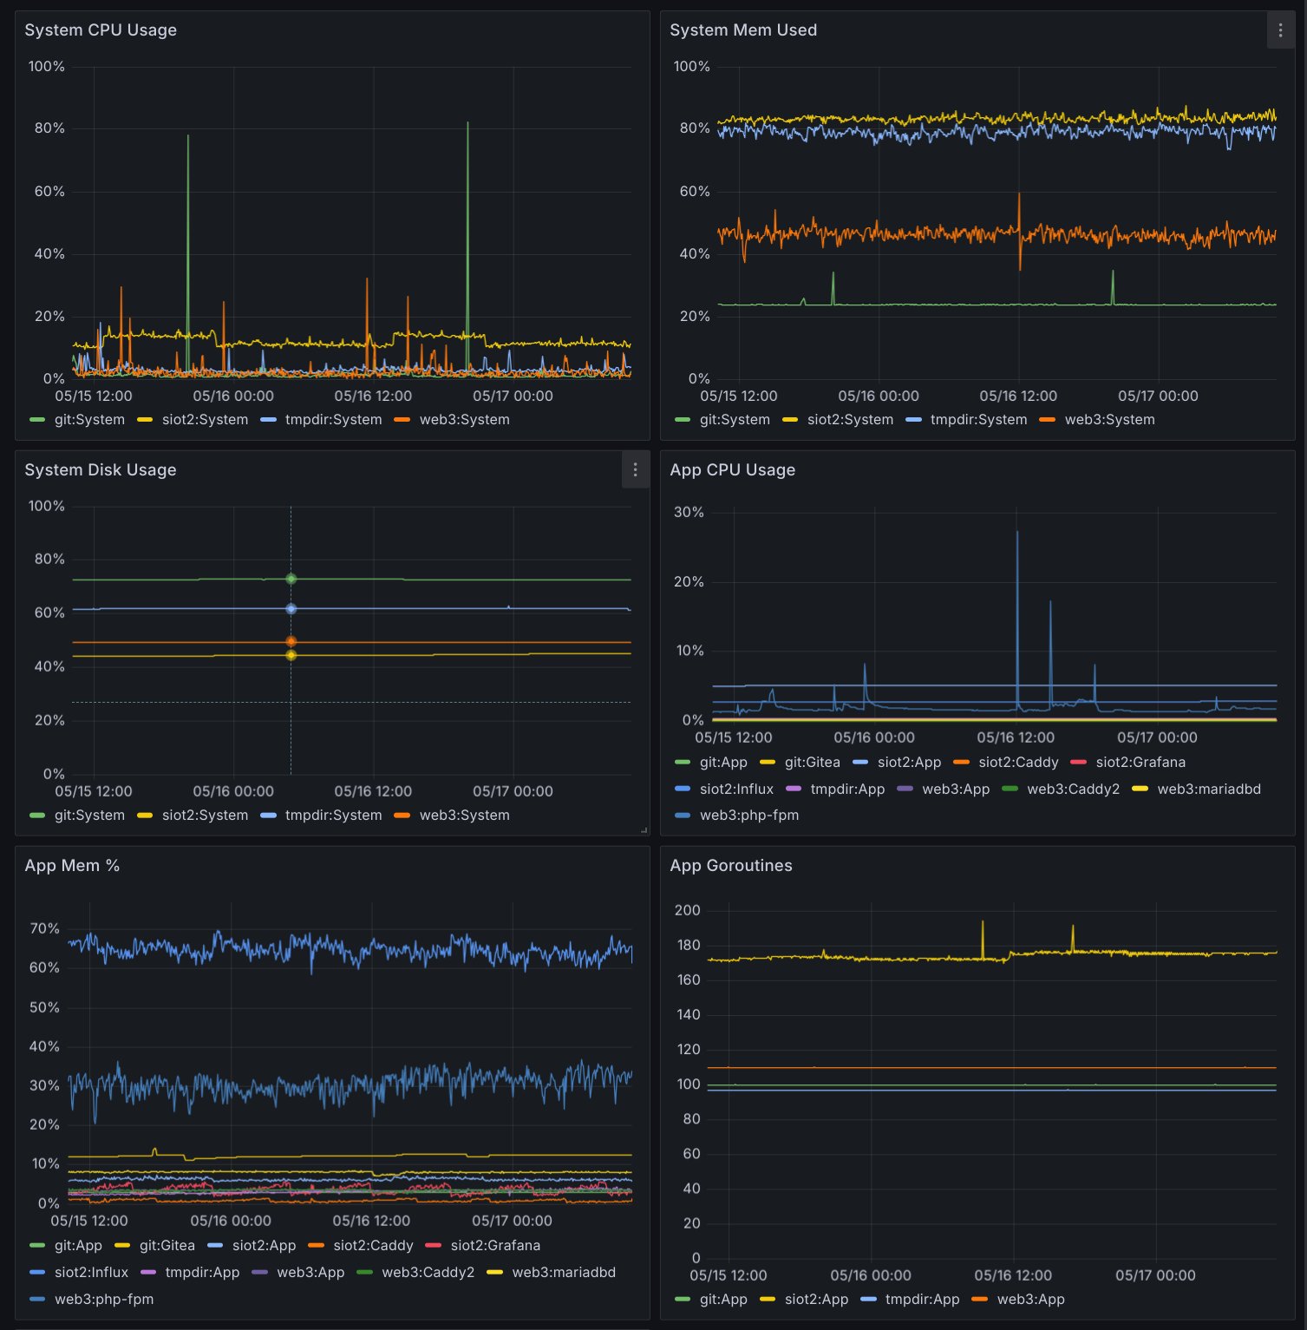Toggle web3:Caddy2 series in App CPU Usage legend

click(1073, 789)
